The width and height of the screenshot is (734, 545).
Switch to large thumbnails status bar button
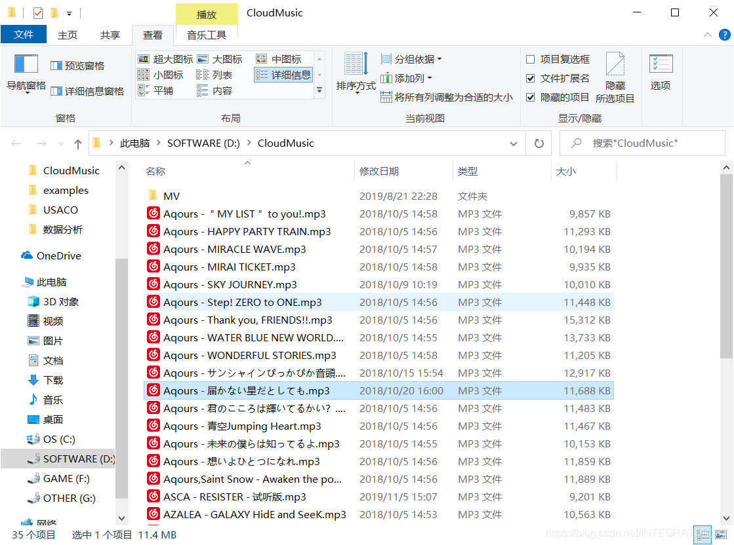coord(721,535)
